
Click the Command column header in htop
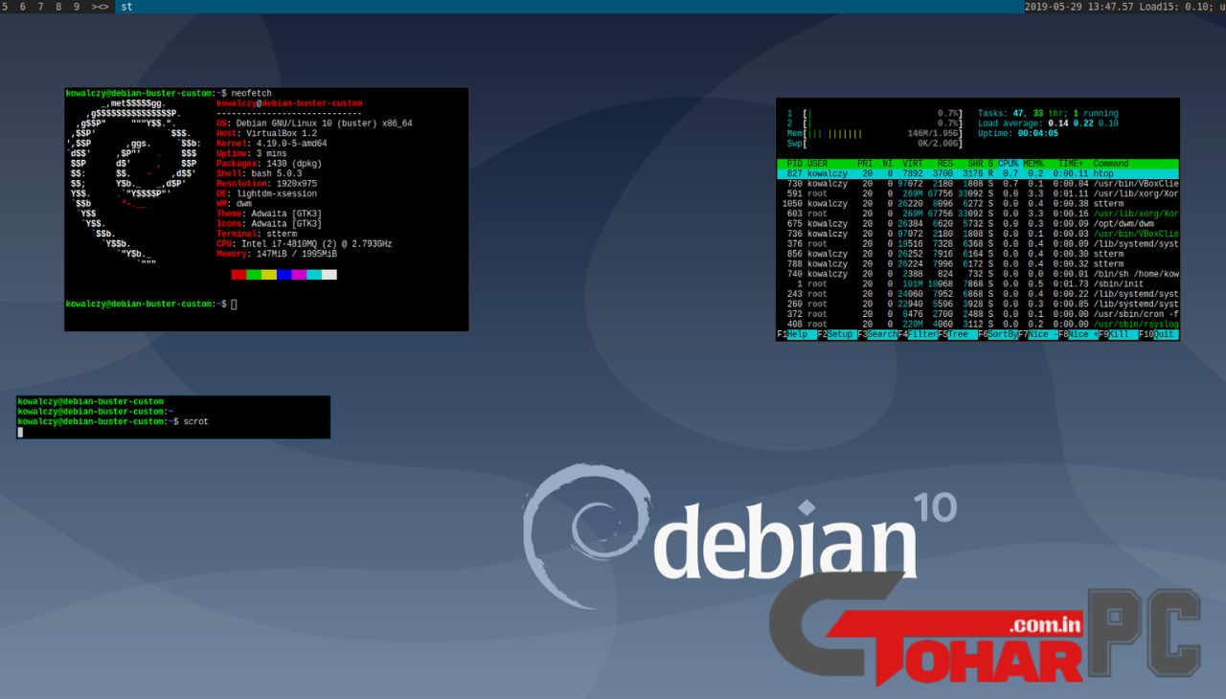point(1111,164)
